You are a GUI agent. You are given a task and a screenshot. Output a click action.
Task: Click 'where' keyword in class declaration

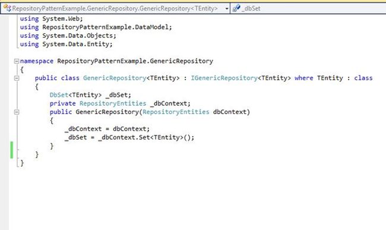click(x=304, y=78)
